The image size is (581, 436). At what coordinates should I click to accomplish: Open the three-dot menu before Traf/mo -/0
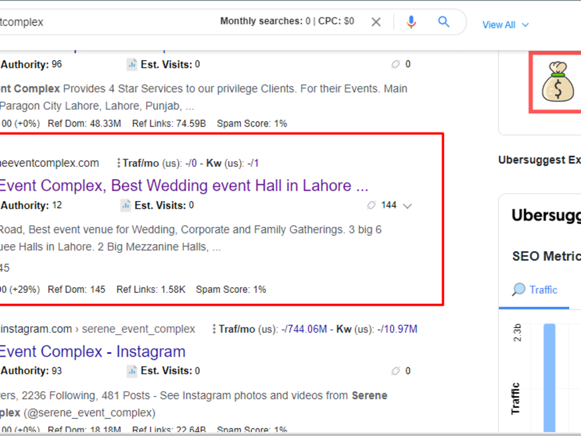point(119,163)
